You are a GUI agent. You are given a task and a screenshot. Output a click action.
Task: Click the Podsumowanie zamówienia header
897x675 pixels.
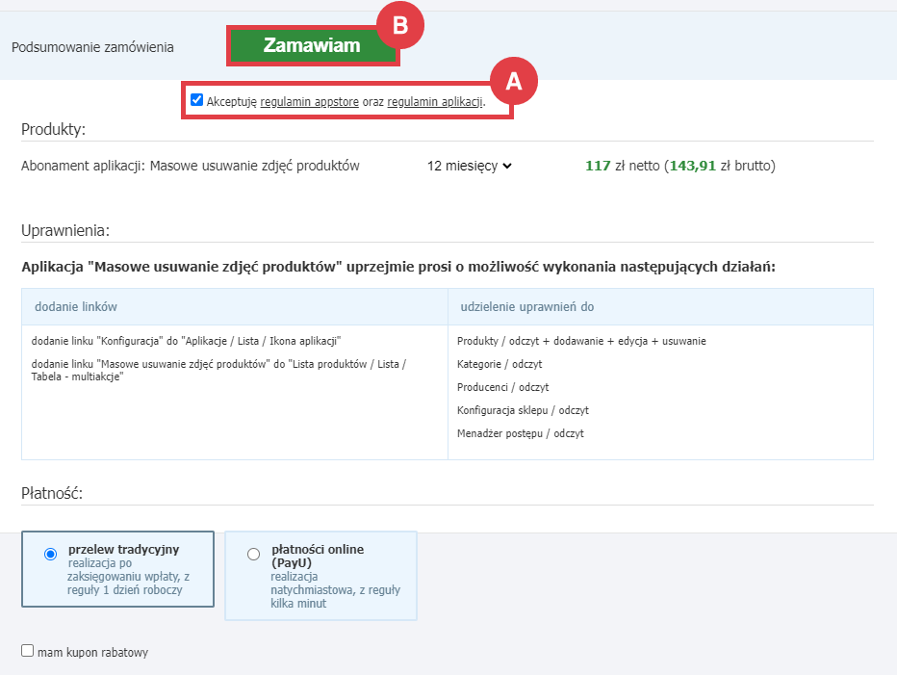click(92, 46)
